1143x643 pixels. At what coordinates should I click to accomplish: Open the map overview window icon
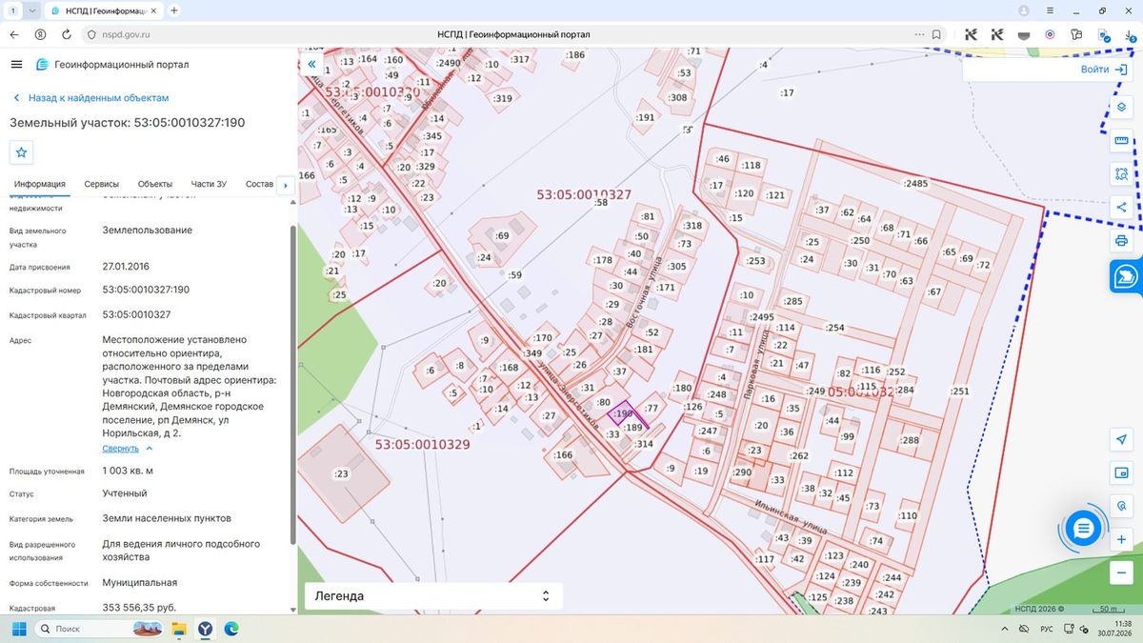(1121, 472)
